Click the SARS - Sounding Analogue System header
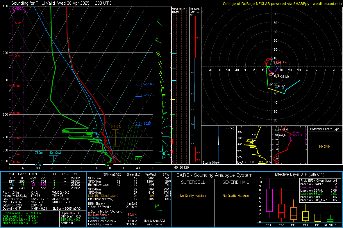 (x=215, y=175)
